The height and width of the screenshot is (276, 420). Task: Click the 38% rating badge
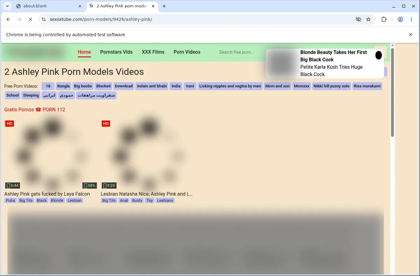click(90, 186)
